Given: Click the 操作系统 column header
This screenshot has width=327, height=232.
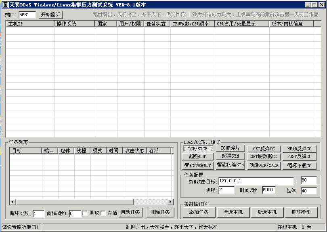Looking at the screenshot, I should point(74,24).
